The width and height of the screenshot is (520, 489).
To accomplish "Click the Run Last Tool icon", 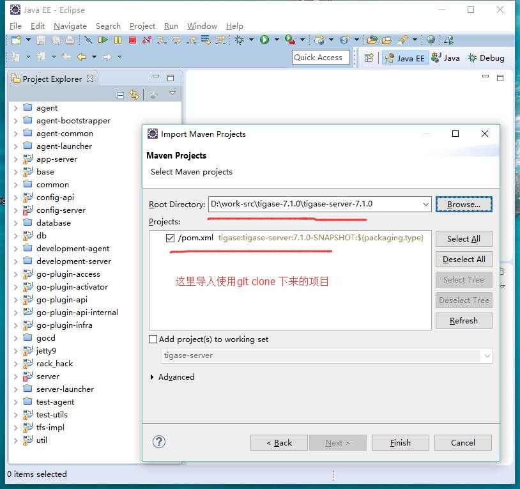I will pos(290,40).
